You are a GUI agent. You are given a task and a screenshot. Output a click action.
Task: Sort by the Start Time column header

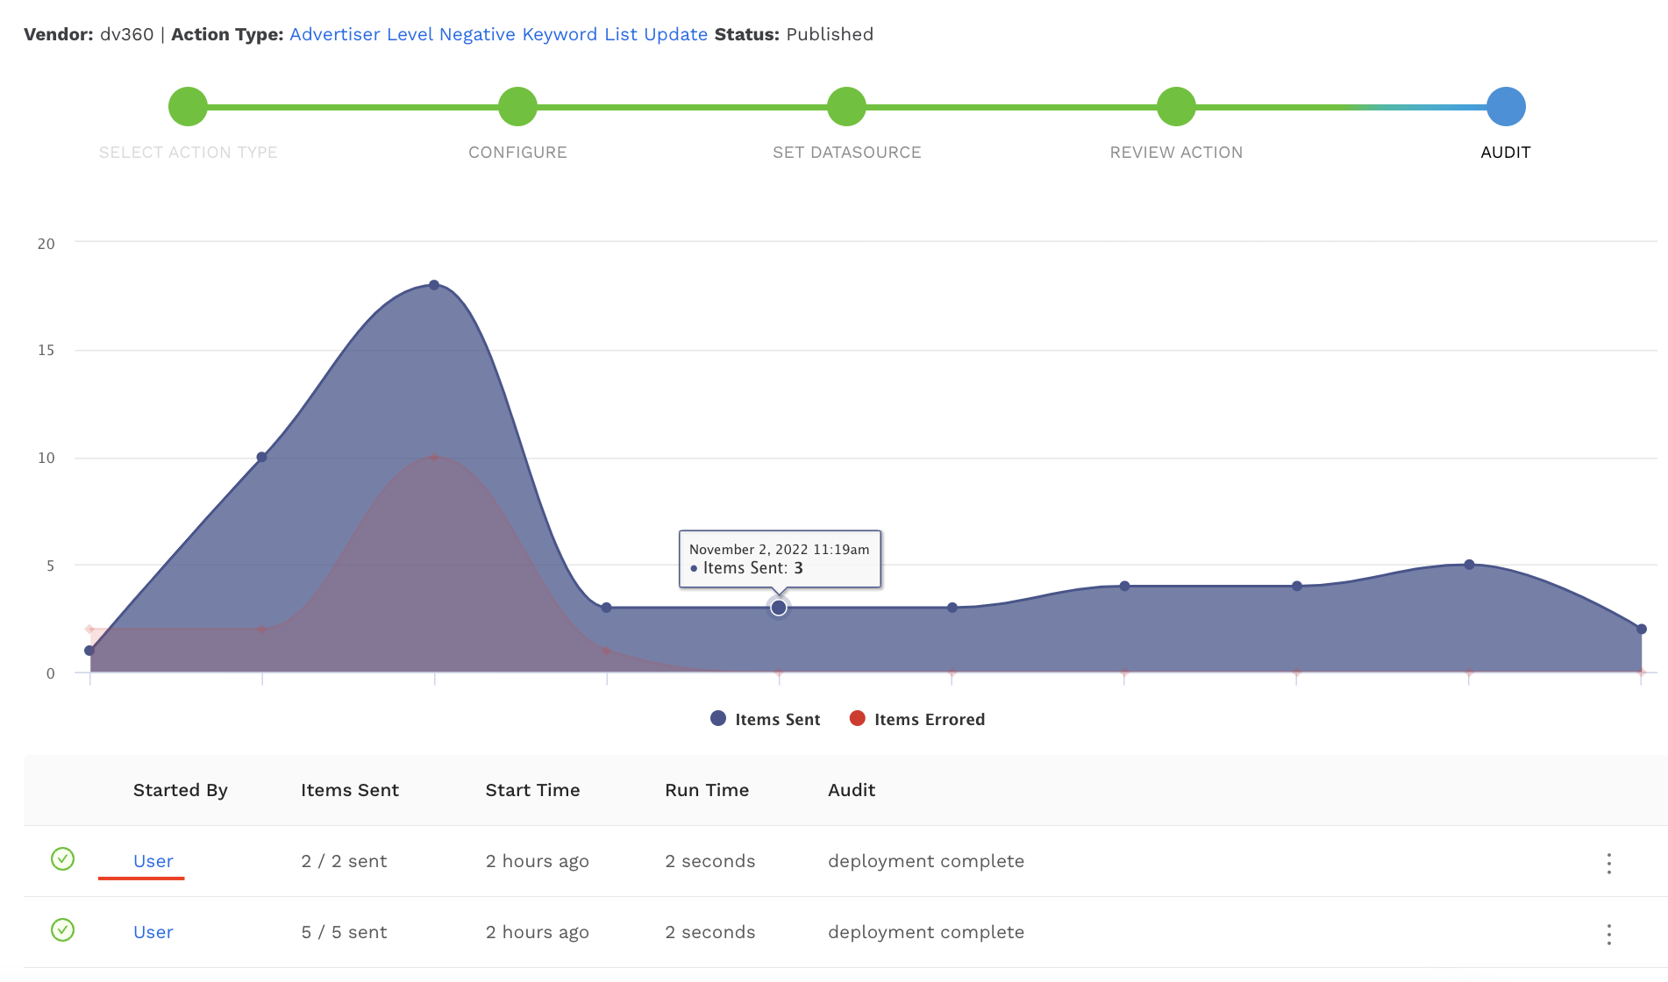[532, 790]
